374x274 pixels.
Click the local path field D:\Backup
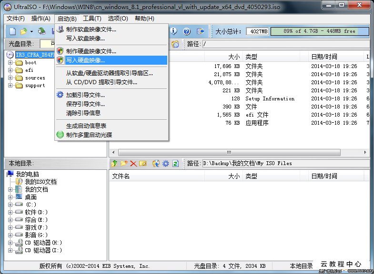tap(286, 164)
